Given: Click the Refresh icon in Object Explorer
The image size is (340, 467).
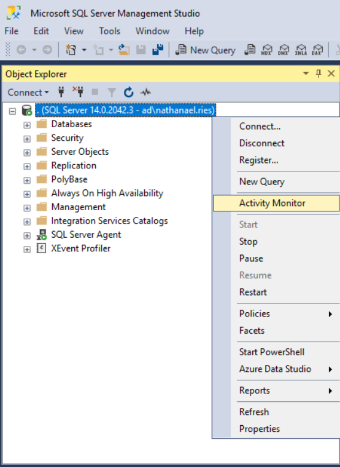Looking at the screenshot, I should click(x=128, y=92).
